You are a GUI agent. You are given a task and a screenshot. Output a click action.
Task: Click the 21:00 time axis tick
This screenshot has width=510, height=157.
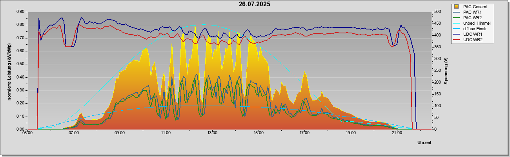pyautogui.click(x=397, y=133)
